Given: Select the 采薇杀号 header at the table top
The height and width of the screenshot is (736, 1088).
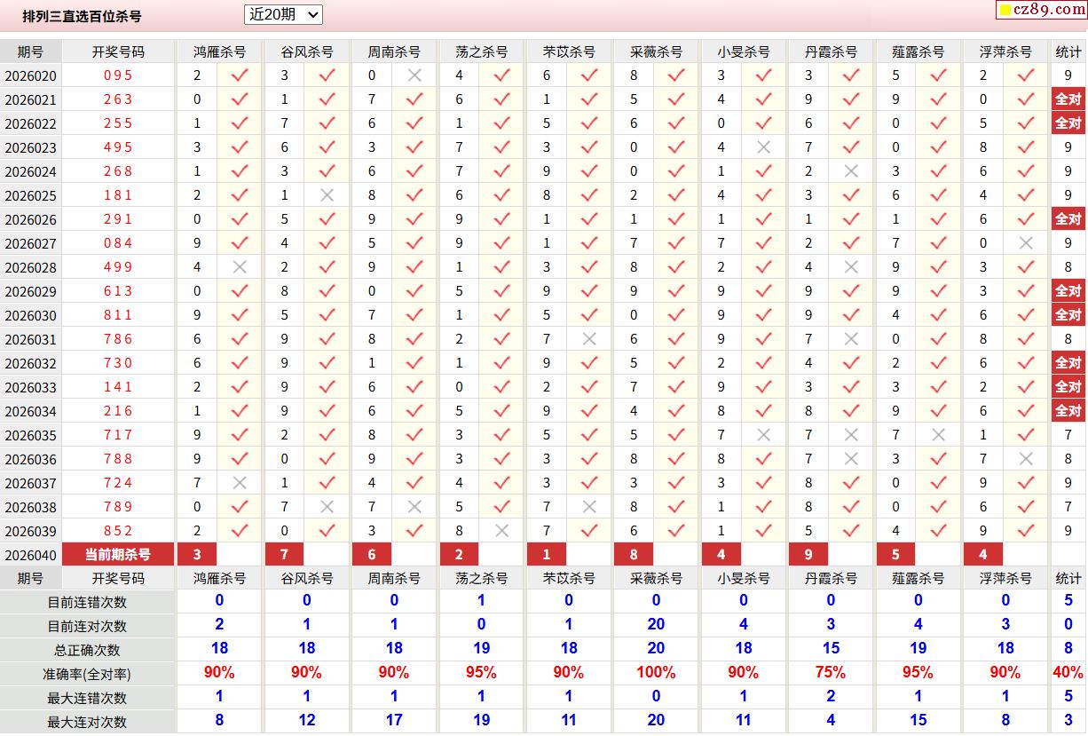Looking at the screenshot, I should (x=657, y=51).
